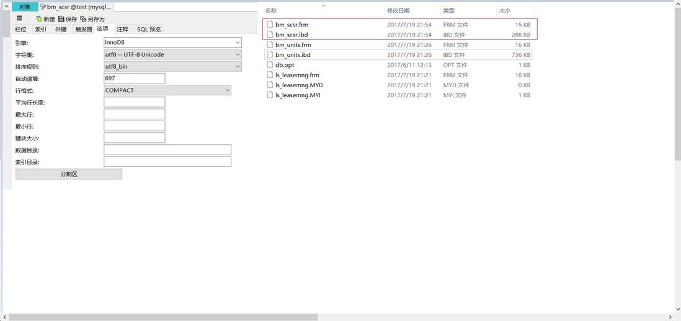Click the 索引目录 input field

coord(167,161)
